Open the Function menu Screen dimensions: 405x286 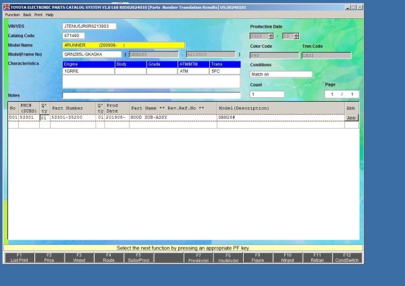tap(12, 14)
